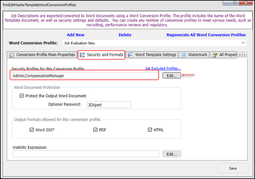Screen dimensions: 255x179
Task: Click the Watermark tab icon
Action: pos(184,55)
